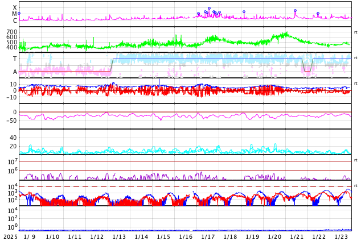The width and height of the screenshot is (361, 241).
Task: Click the '40' axis value
Action: (x=13, y=138)
